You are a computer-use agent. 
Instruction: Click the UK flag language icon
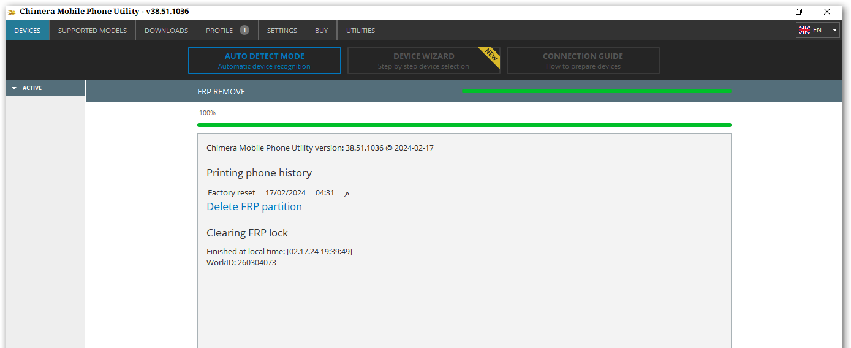point(804,30)
